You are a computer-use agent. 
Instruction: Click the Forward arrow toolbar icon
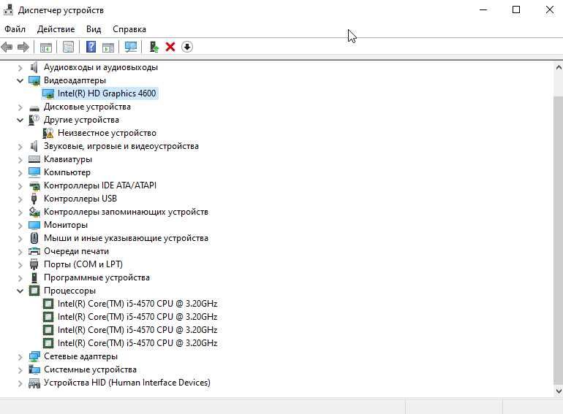pos(23,47)
